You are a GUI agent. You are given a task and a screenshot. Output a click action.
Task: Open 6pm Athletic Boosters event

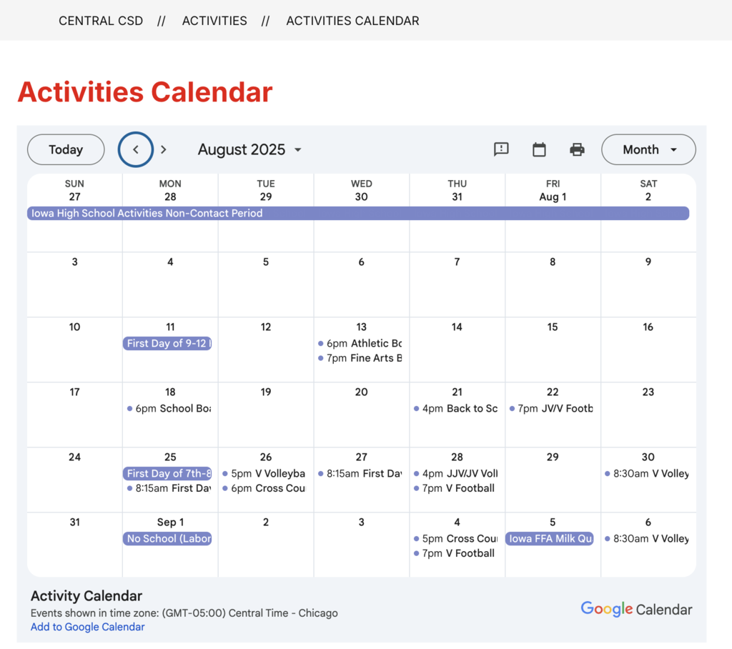coord(360,343)
